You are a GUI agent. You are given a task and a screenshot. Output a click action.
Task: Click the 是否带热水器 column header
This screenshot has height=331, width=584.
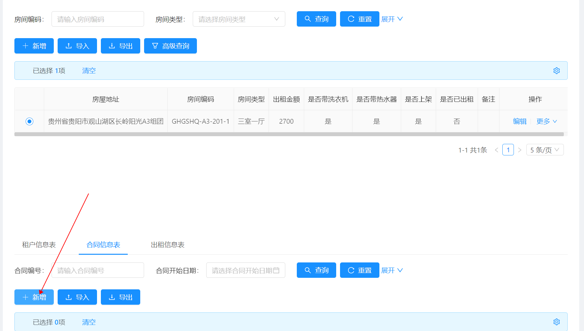click(x=377, y=99)
